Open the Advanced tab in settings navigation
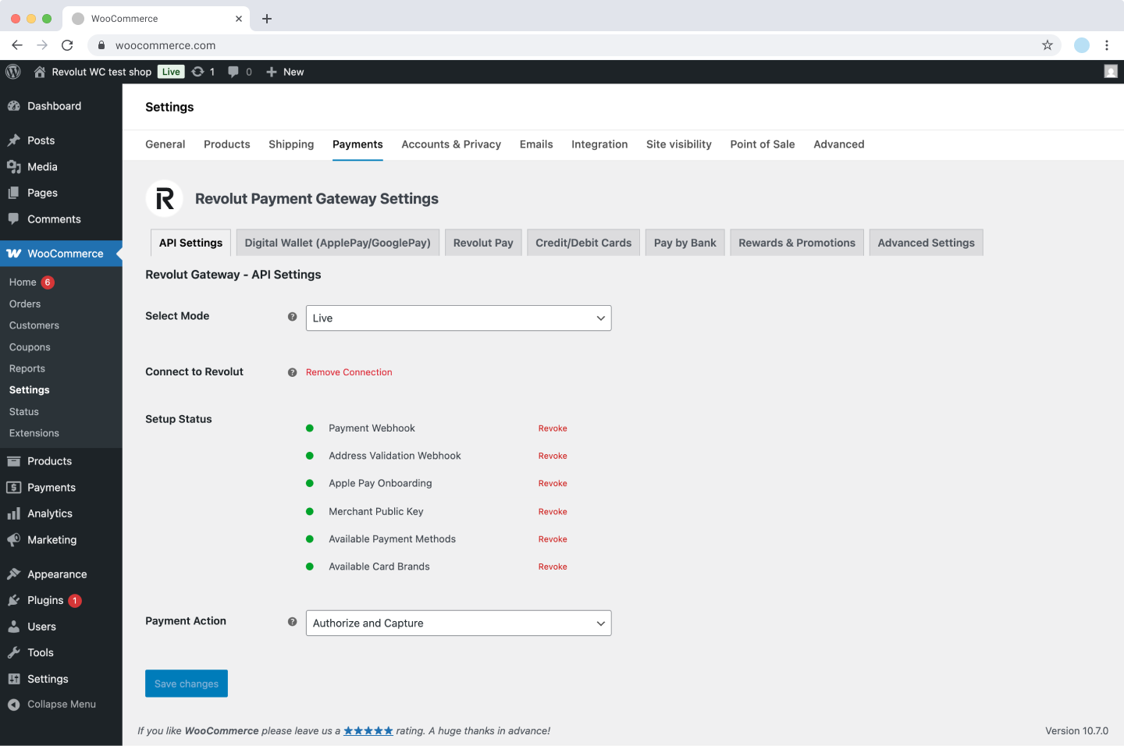Viewport: 1124px width, 746px height. 839,144
